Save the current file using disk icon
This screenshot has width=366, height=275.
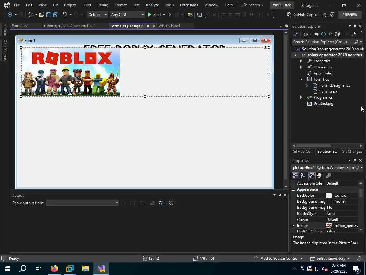pyautogui.click(x=49, y=15)
